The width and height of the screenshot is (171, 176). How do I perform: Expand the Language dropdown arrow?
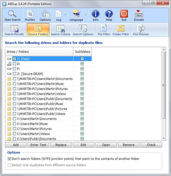click(x=86, y=15)
